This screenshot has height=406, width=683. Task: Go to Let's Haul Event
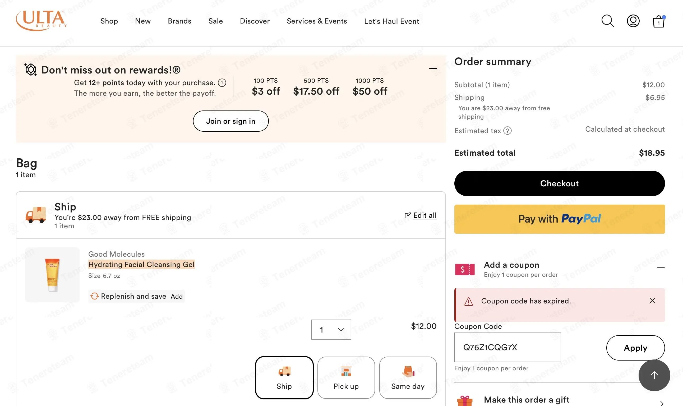point(391,21)
